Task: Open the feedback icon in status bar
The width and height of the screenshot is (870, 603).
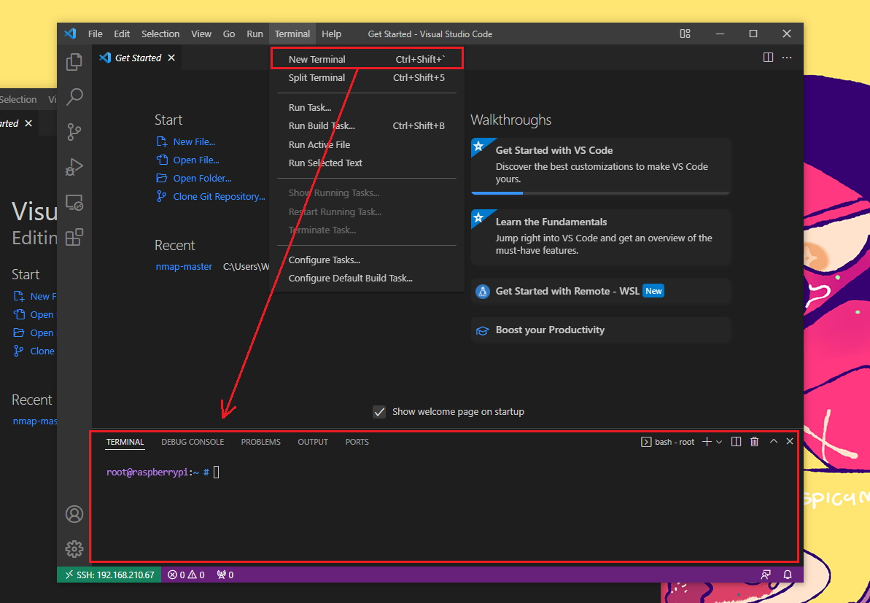Action: pyautogui.click(x=766, y=575)
